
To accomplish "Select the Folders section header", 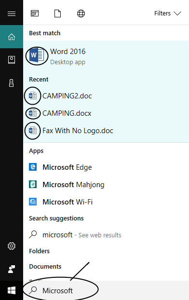I will click(39, 251).
